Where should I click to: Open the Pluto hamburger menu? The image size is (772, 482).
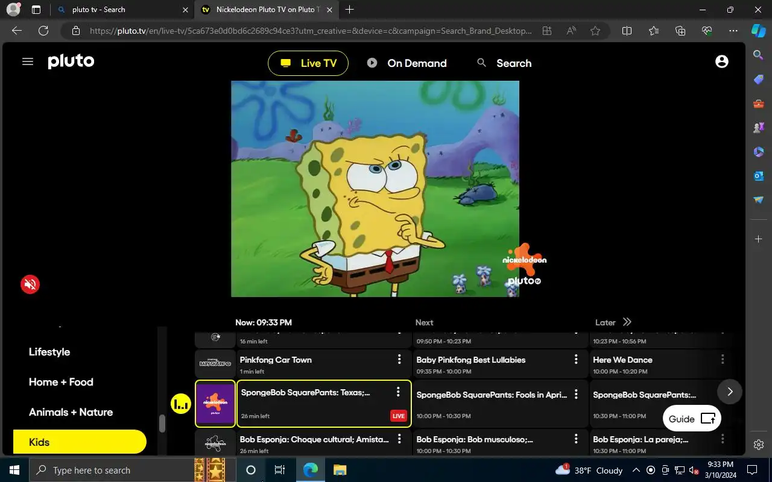28,61
